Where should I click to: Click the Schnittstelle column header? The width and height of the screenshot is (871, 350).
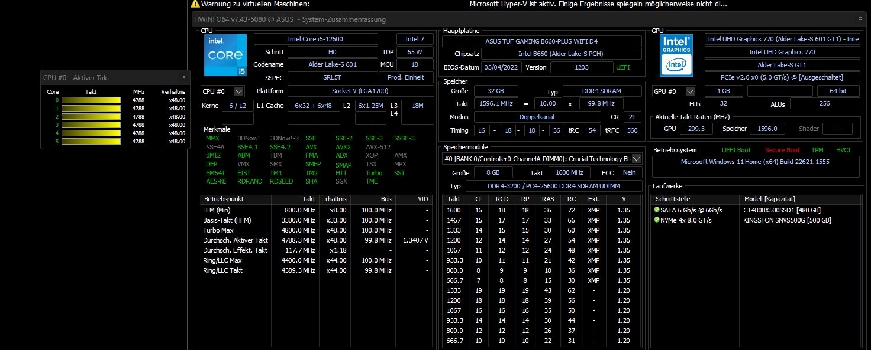[695, 199]
